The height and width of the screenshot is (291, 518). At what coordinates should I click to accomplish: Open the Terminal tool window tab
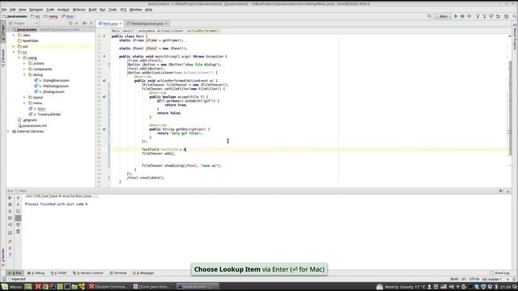coord(118,273)
